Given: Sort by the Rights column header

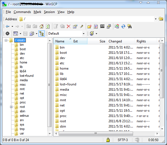Looking at the screenshot, I should (x=146, y=41).
